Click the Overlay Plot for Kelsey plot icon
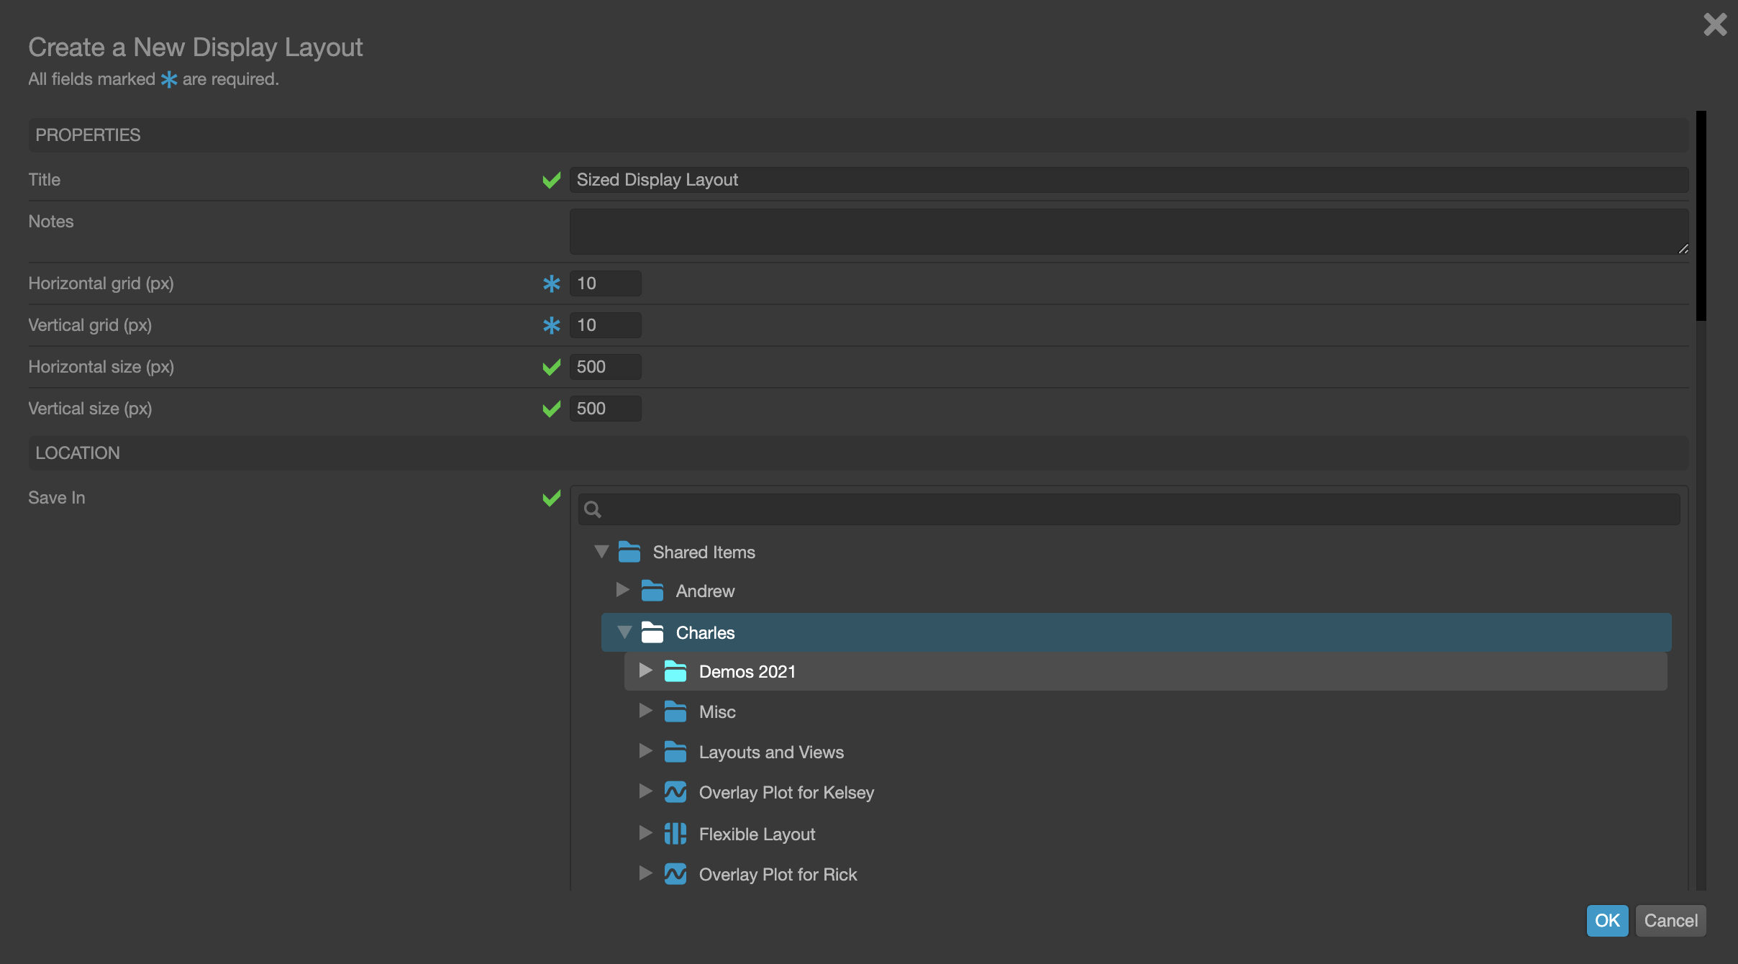Viewport: 1738px width, 964px height. (x=675, y=792)
